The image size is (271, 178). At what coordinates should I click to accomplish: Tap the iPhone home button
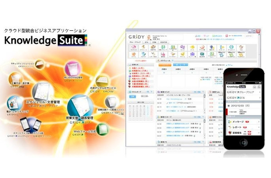(x=244, y=143)
